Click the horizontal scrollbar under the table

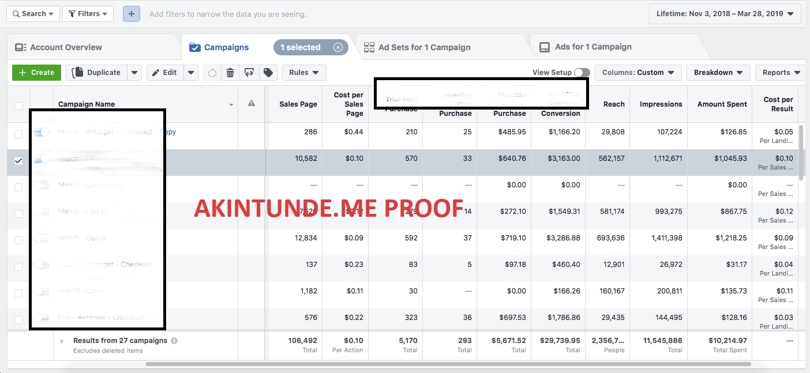coord(448,364)
